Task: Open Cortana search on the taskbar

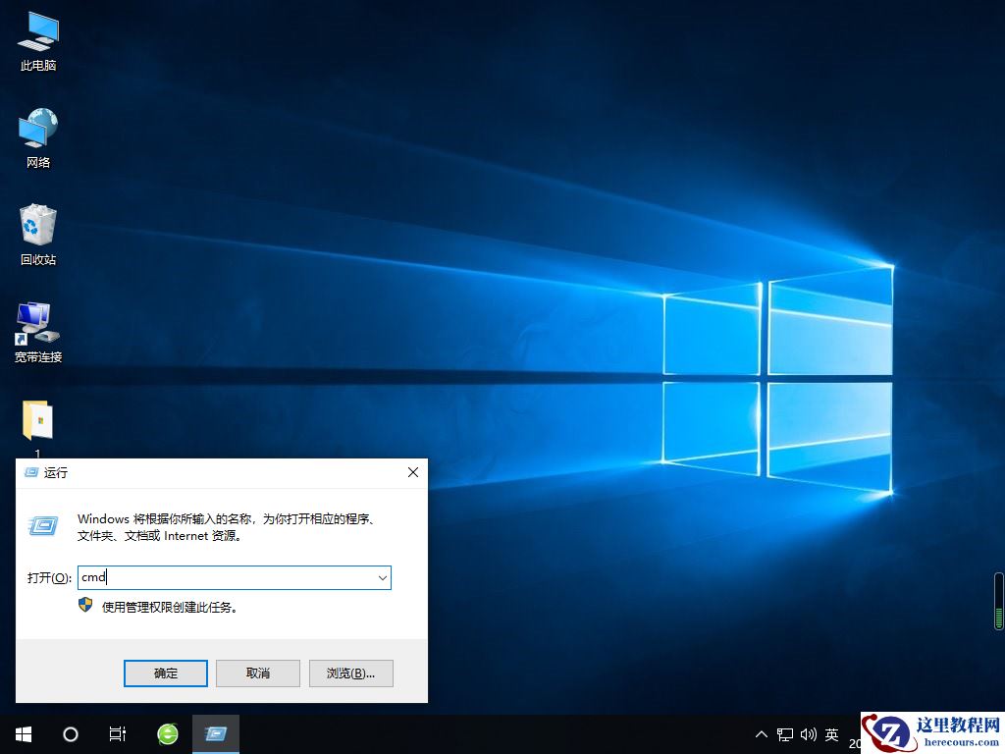Action: pyautogui.click(x=70, y=733)
